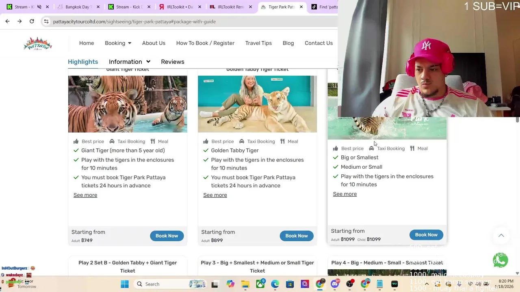This screenshot has height=292, width=520.
Task: Open the Xbox app from the taskbar
Action: [260, 284]
